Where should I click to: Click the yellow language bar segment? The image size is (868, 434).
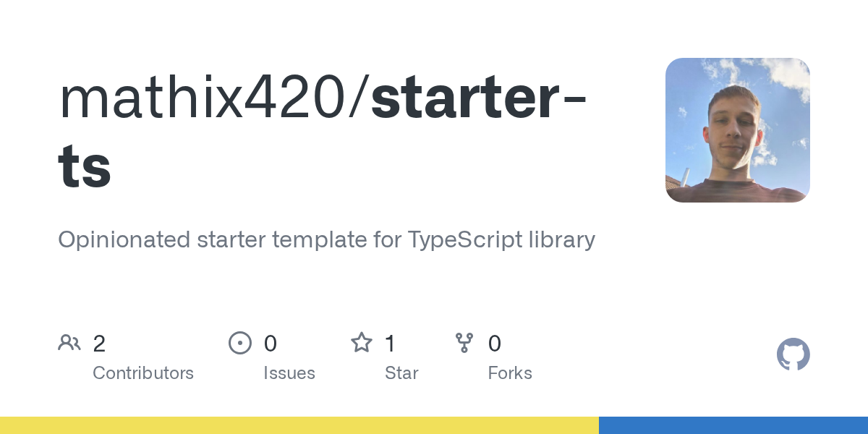click(299, 425)
